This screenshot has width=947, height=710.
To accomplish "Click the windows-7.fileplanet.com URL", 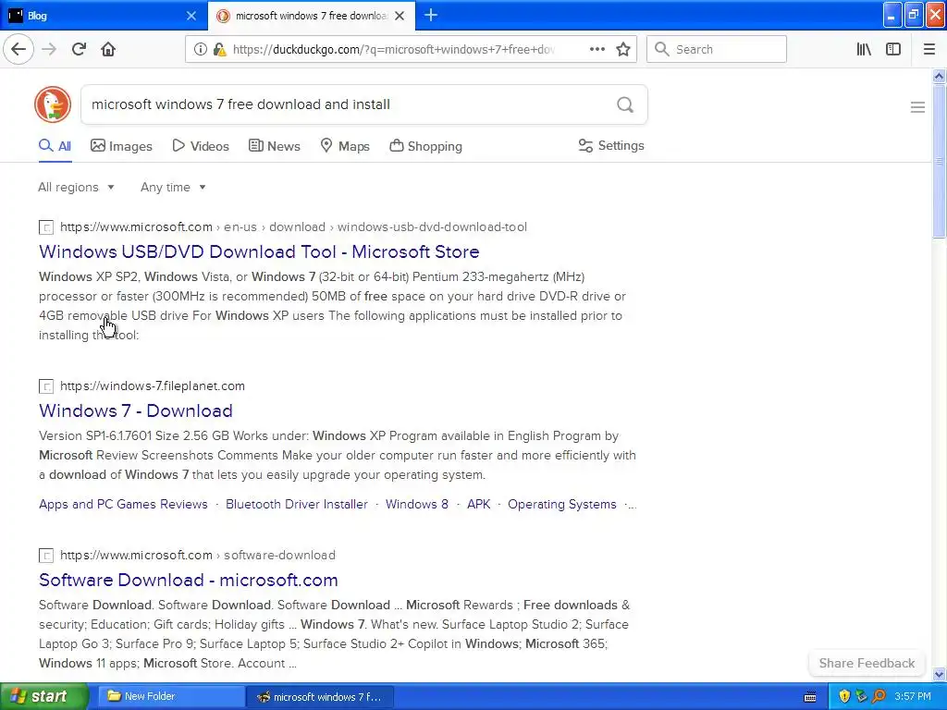I will tap(153, 386).
